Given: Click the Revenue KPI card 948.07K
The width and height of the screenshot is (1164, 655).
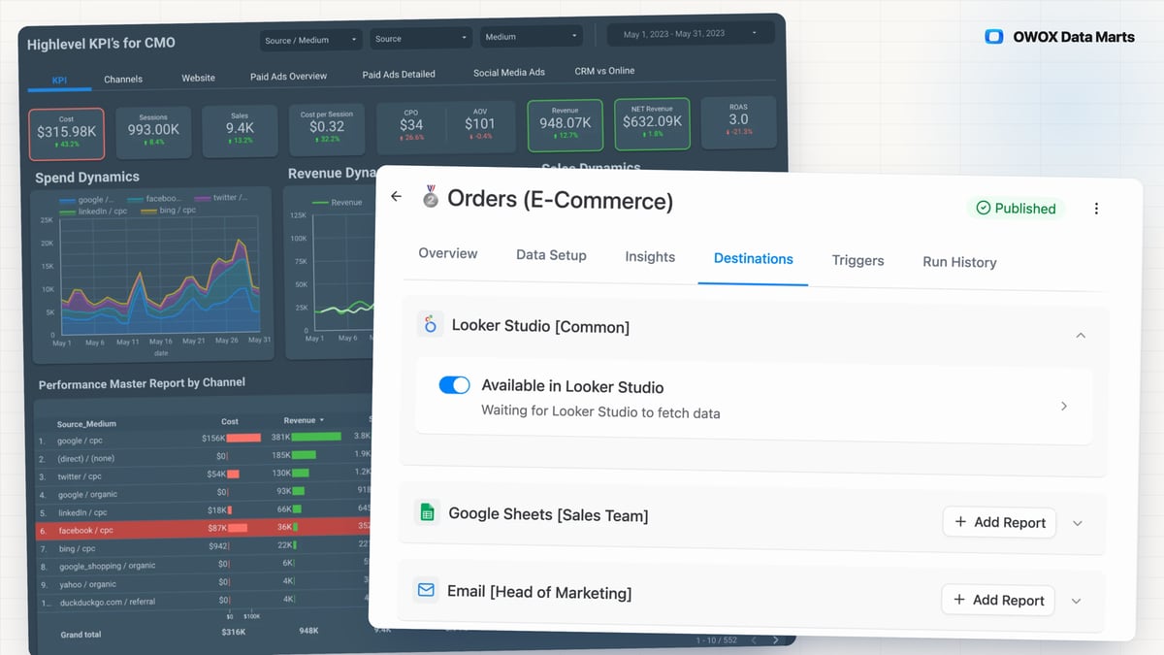Looking at the screenshot, I should tap(565, 124).
